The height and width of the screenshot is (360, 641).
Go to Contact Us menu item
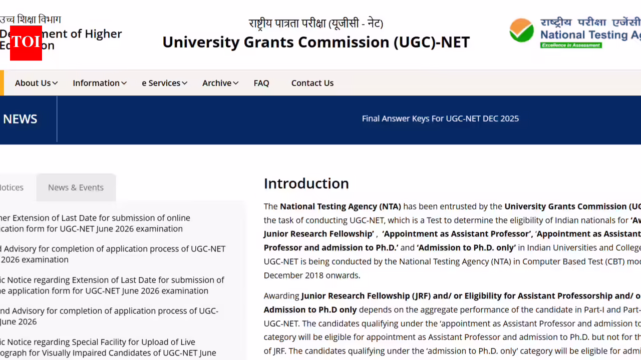[x=312, y=83]
